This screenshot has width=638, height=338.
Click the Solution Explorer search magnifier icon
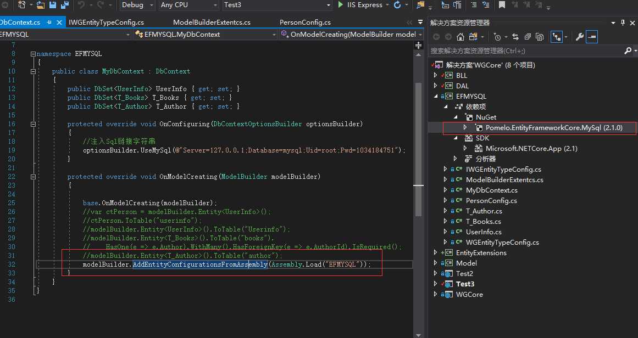pos(628,51)
